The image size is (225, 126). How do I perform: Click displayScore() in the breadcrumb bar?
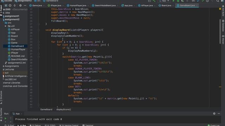(64, 110)
